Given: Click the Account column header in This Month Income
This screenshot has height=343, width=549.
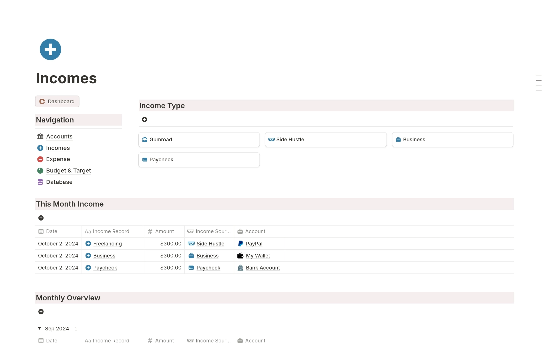Looking at the screenshot, I should 259,231.
